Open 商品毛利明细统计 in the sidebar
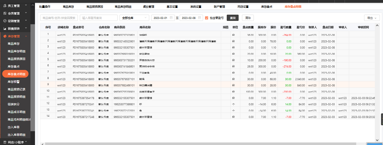Viewport: 383px width, 145px height. (x=19, y=120)
